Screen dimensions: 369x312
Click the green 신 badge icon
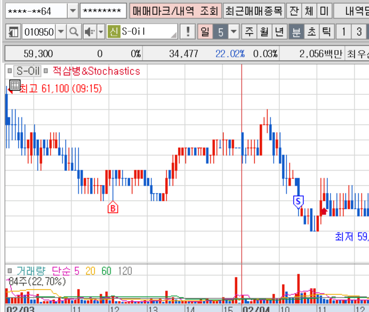113,32
